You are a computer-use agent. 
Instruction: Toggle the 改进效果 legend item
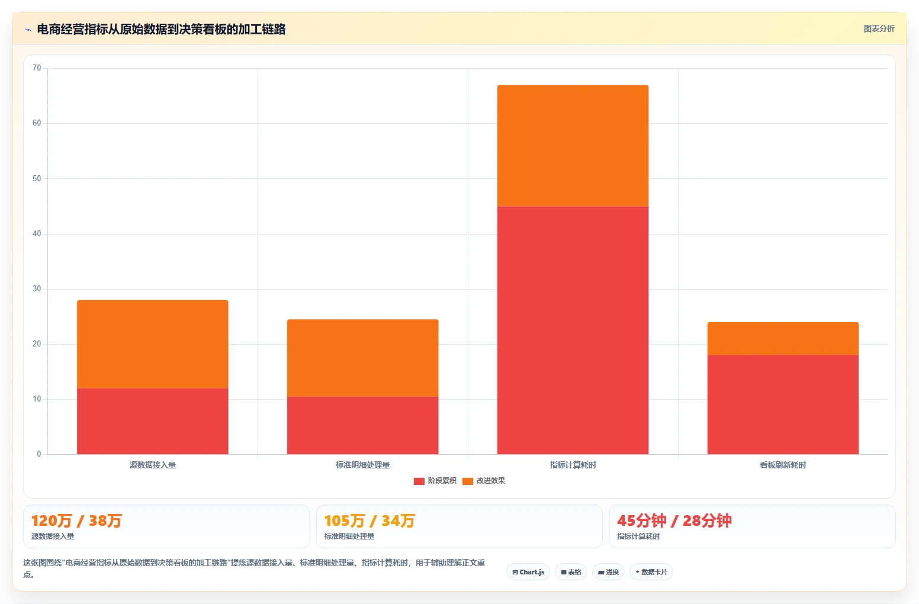[x=484, y=481]
